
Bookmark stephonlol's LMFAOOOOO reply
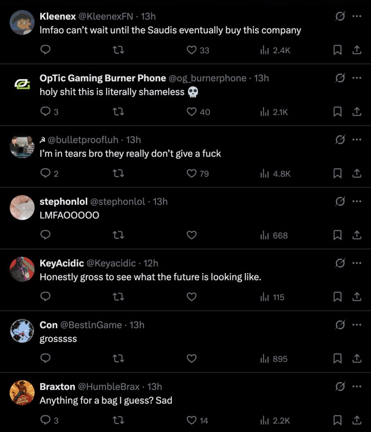[337, 235]
